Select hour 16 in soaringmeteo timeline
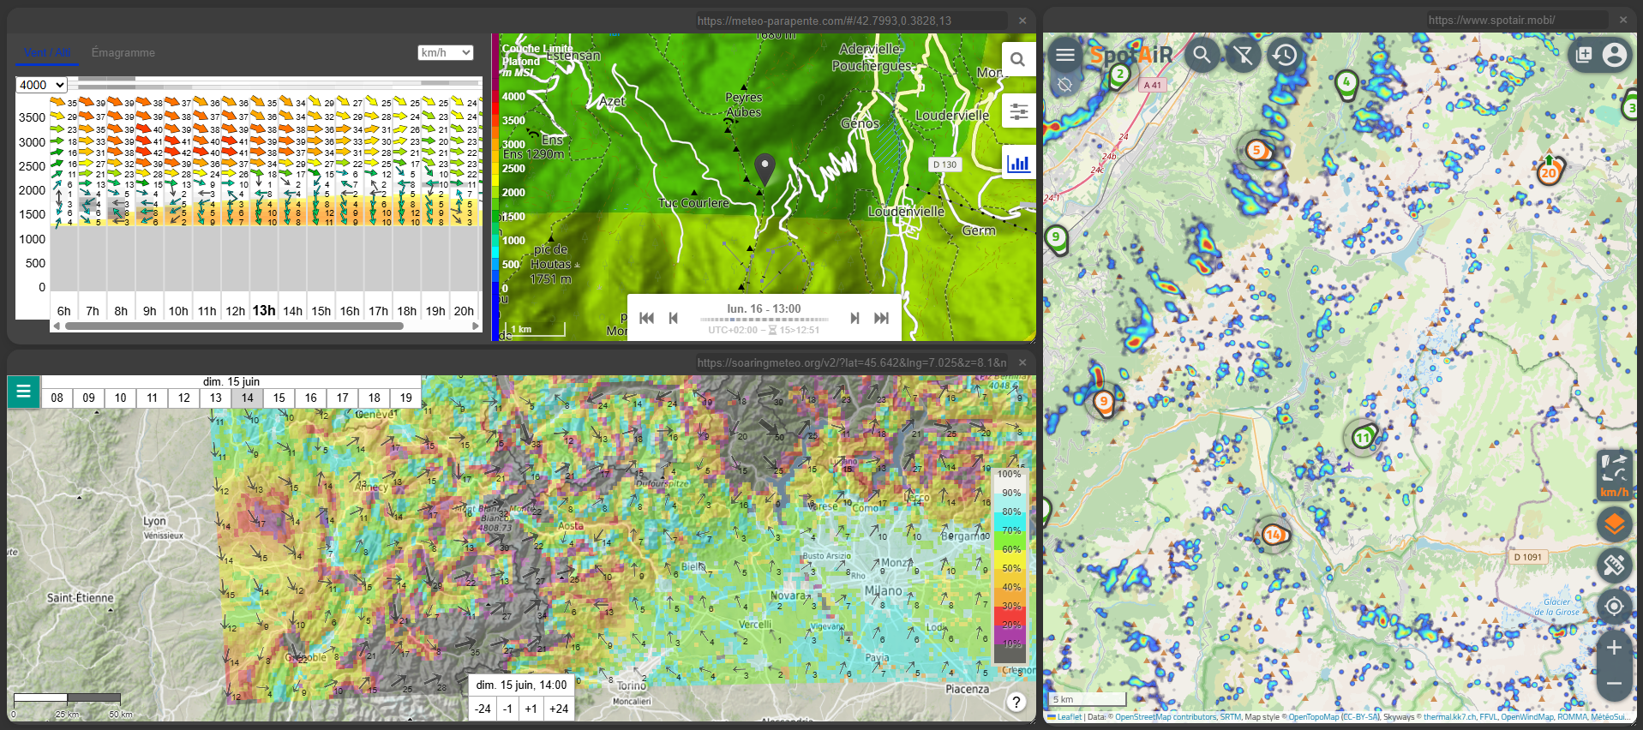1643x730 pixels. tap(311, 398)
